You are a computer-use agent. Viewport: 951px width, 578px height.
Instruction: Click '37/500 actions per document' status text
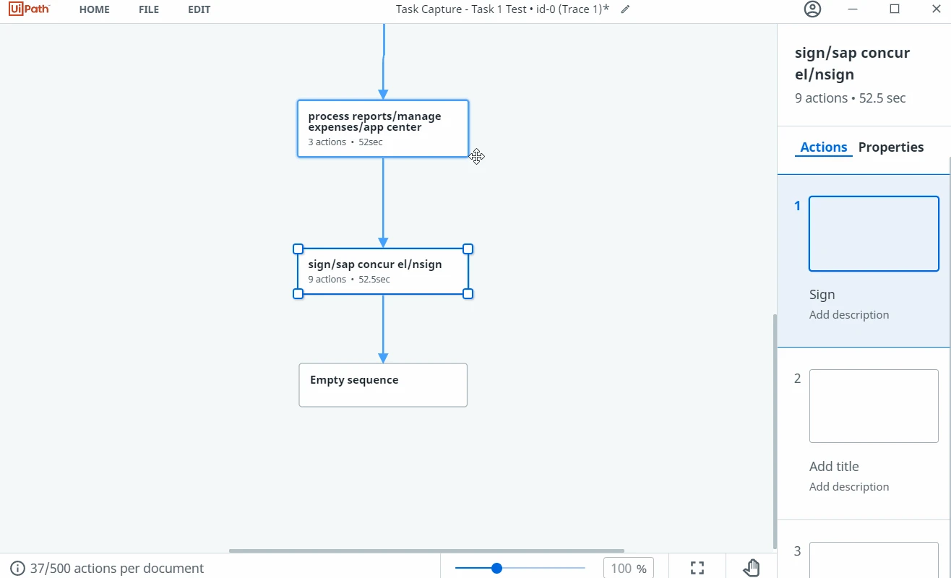(117, 569)
